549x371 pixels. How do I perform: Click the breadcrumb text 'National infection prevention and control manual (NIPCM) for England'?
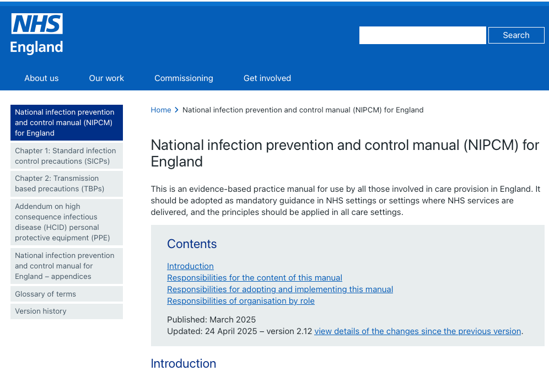303,110
